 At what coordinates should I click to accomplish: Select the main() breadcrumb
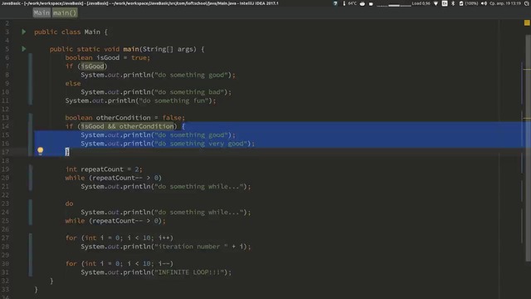pyautogui.click(x=65, y=13)
